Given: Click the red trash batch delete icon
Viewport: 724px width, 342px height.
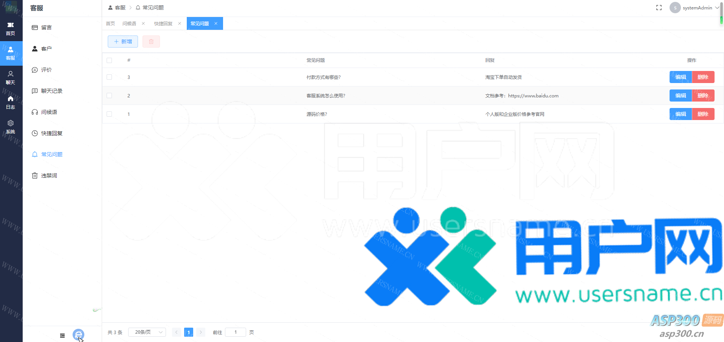Looking at the screenshot, I should (x=151, y=42).
